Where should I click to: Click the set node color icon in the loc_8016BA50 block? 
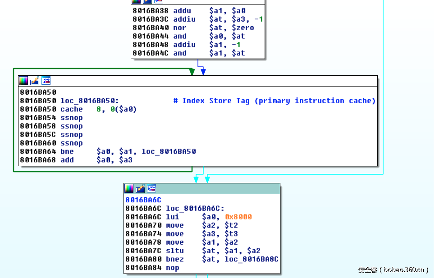click(23, 81)
